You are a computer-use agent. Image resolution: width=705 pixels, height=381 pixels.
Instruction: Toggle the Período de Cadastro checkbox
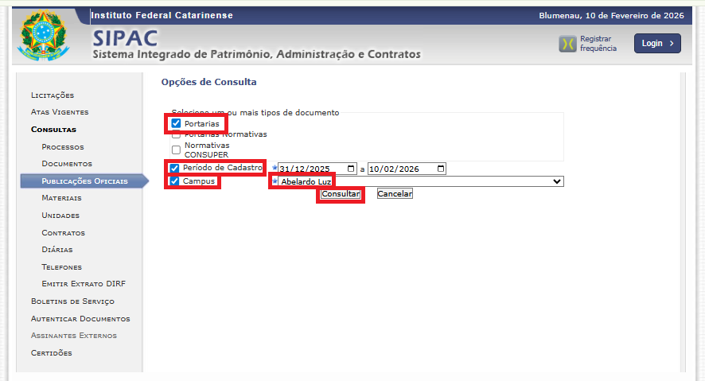pos(174,168)
